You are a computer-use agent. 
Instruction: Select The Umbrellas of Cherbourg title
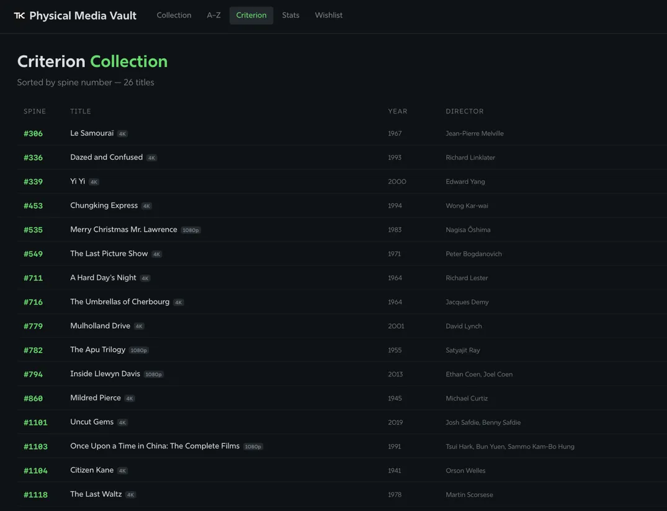tap(120, 302)
